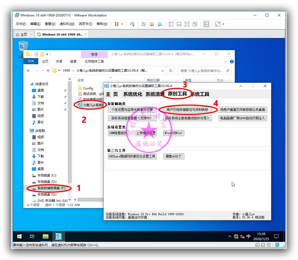Image resolution: width=298 pixels, height=260 pixels.
Task: Click navigation pane scrollbar up arrow
Action: point(70,79)
